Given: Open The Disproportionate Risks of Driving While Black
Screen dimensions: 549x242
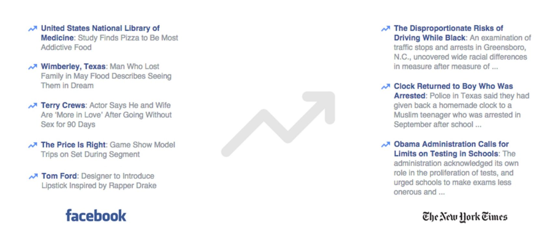Looking at the screenshot, I should pyautogui.click(x=449, y=33).
